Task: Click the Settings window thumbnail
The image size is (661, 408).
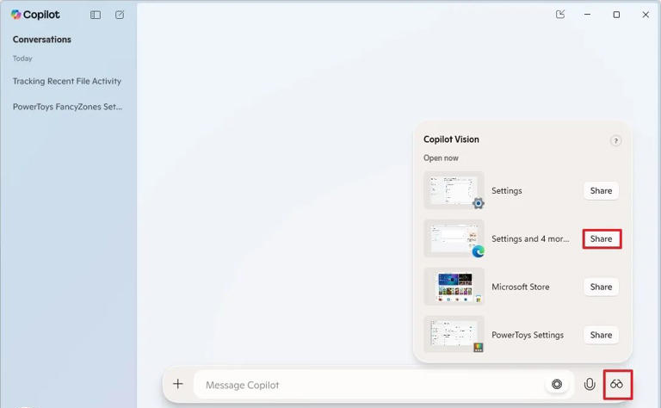Action: (x=454, y=190)
